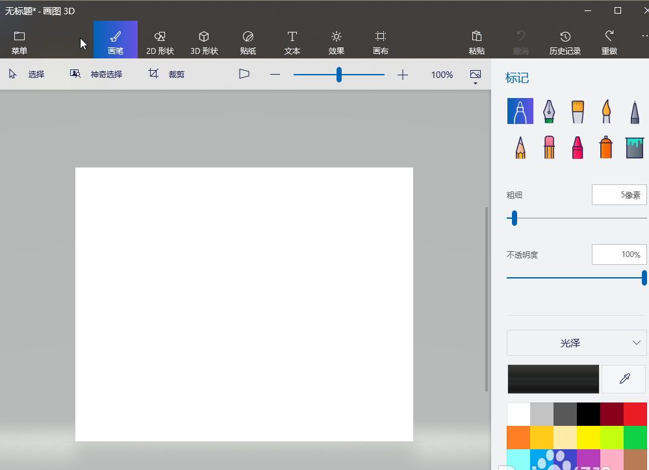Open the 画布 canvas tab

[381, 43]
